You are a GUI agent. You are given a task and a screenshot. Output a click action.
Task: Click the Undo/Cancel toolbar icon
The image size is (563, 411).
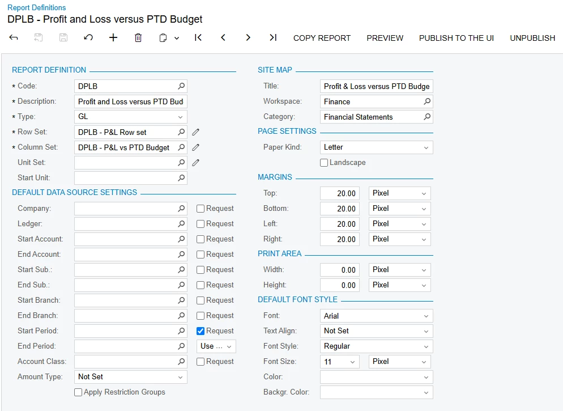click(88, 38)
